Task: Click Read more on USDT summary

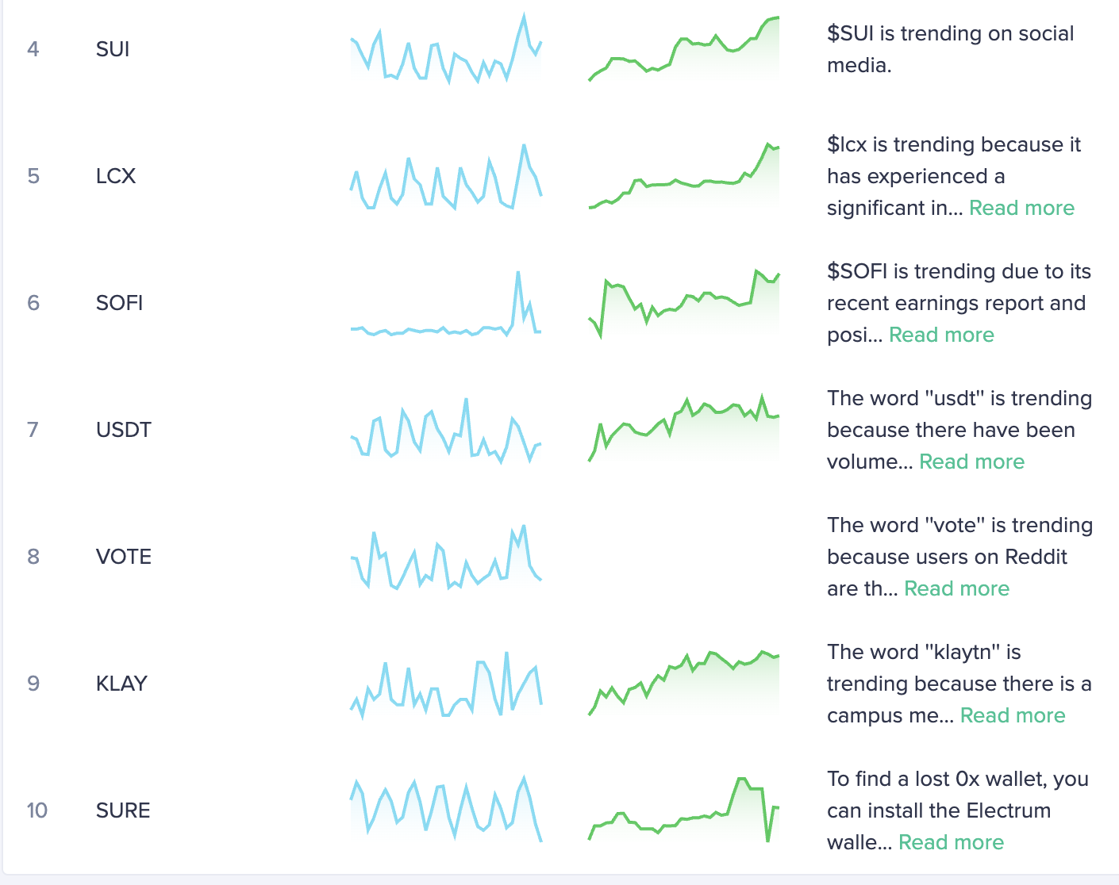Action: pos(971,462)
